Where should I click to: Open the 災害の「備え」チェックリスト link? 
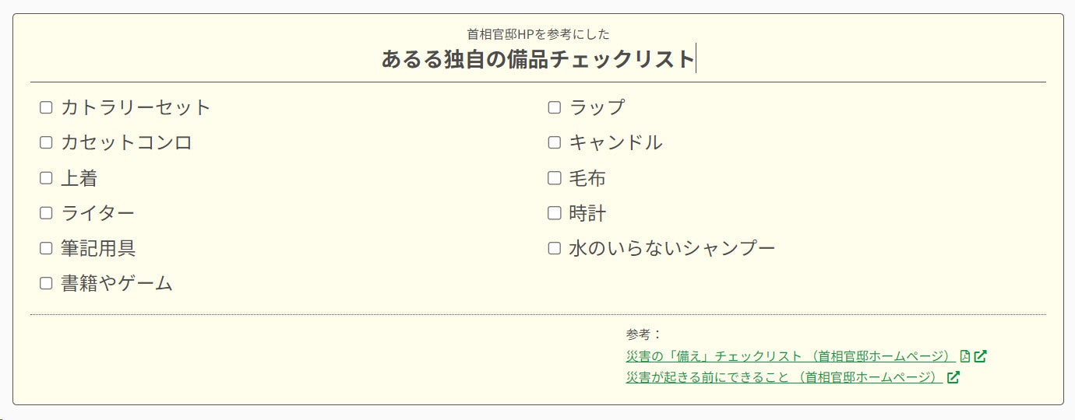click(790, 356)
